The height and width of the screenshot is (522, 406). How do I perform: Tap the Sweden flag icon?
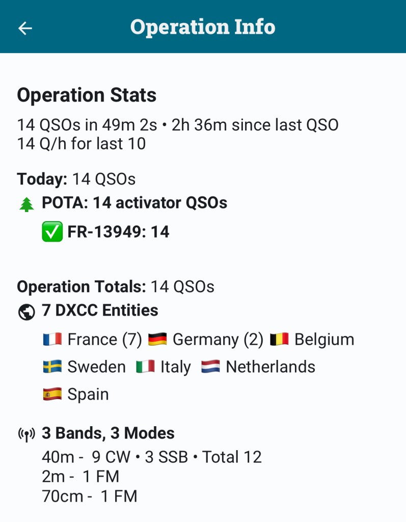pyautogui.click(x=52, y=367)
